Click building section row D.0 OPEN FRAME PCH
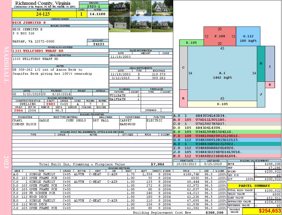 point(119,185)
